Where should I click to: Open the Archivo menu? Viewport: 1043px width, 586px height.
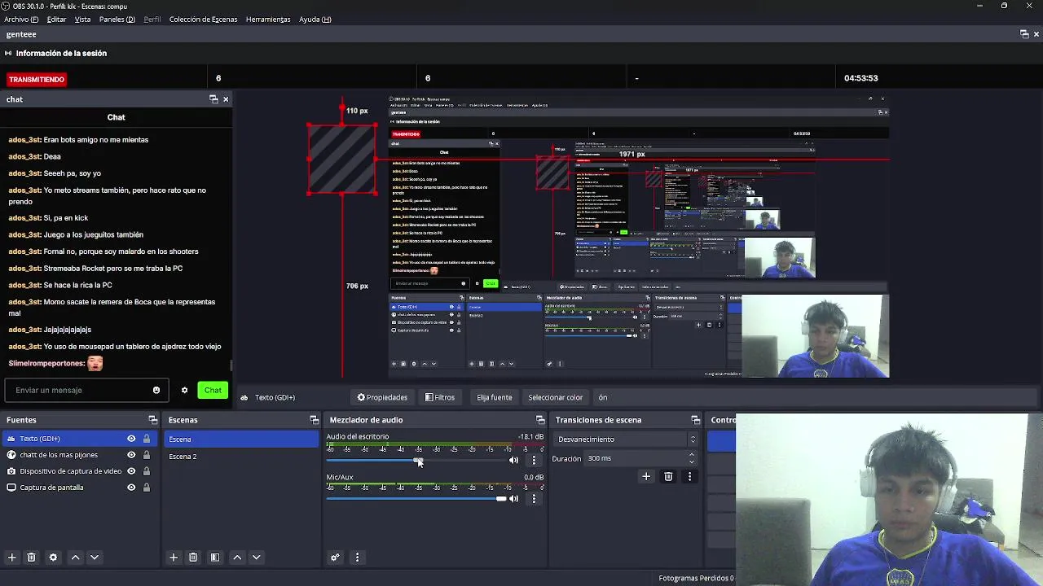coord(21,20)
